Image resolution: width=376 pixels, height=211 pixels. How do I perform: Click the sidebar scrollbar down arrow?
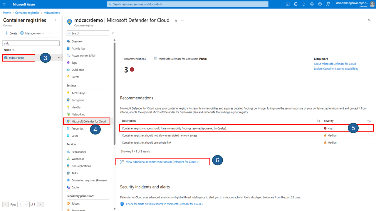coord(115,209)
